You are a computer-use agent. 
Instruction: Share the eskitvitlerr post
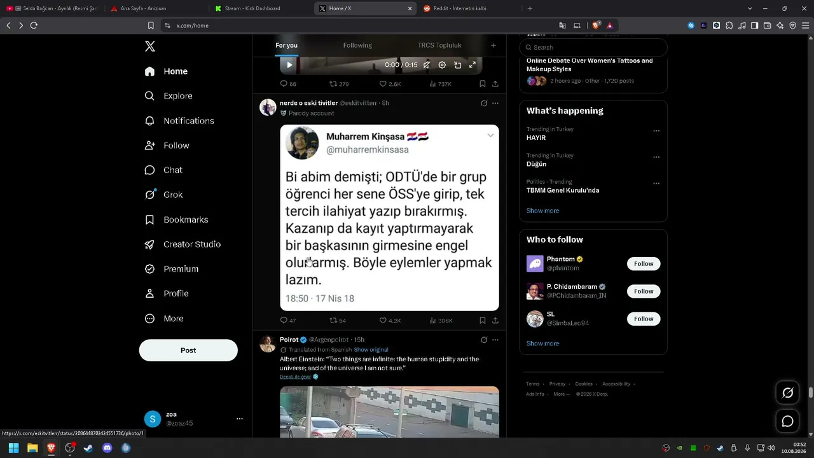[495, 321]
